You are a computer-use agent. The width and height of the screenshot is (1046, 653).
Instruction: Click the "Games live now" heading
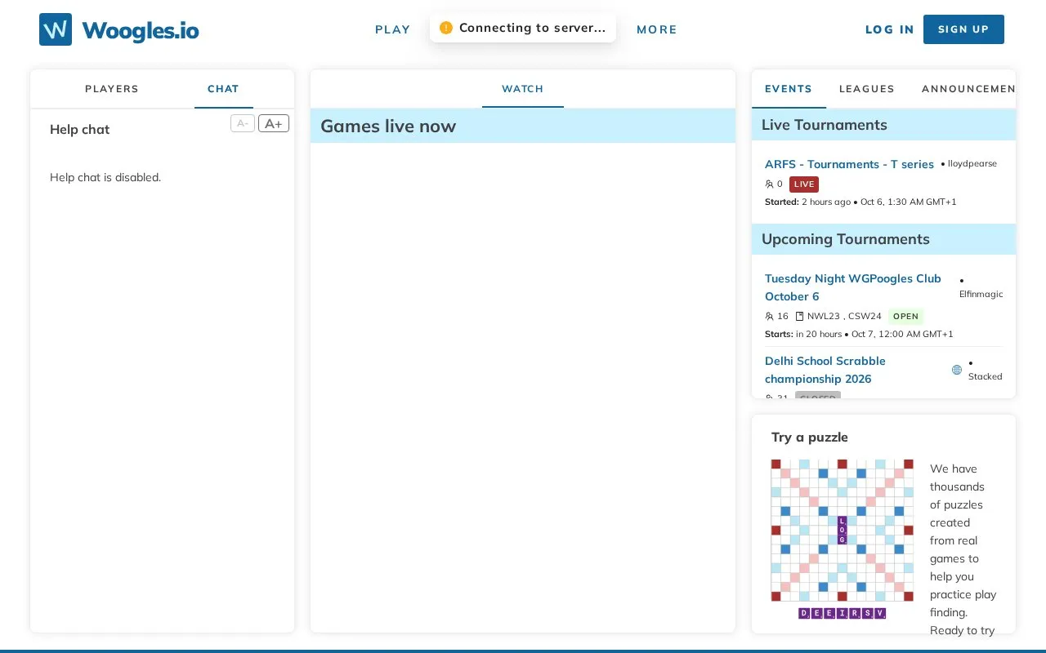pos(388,127)
